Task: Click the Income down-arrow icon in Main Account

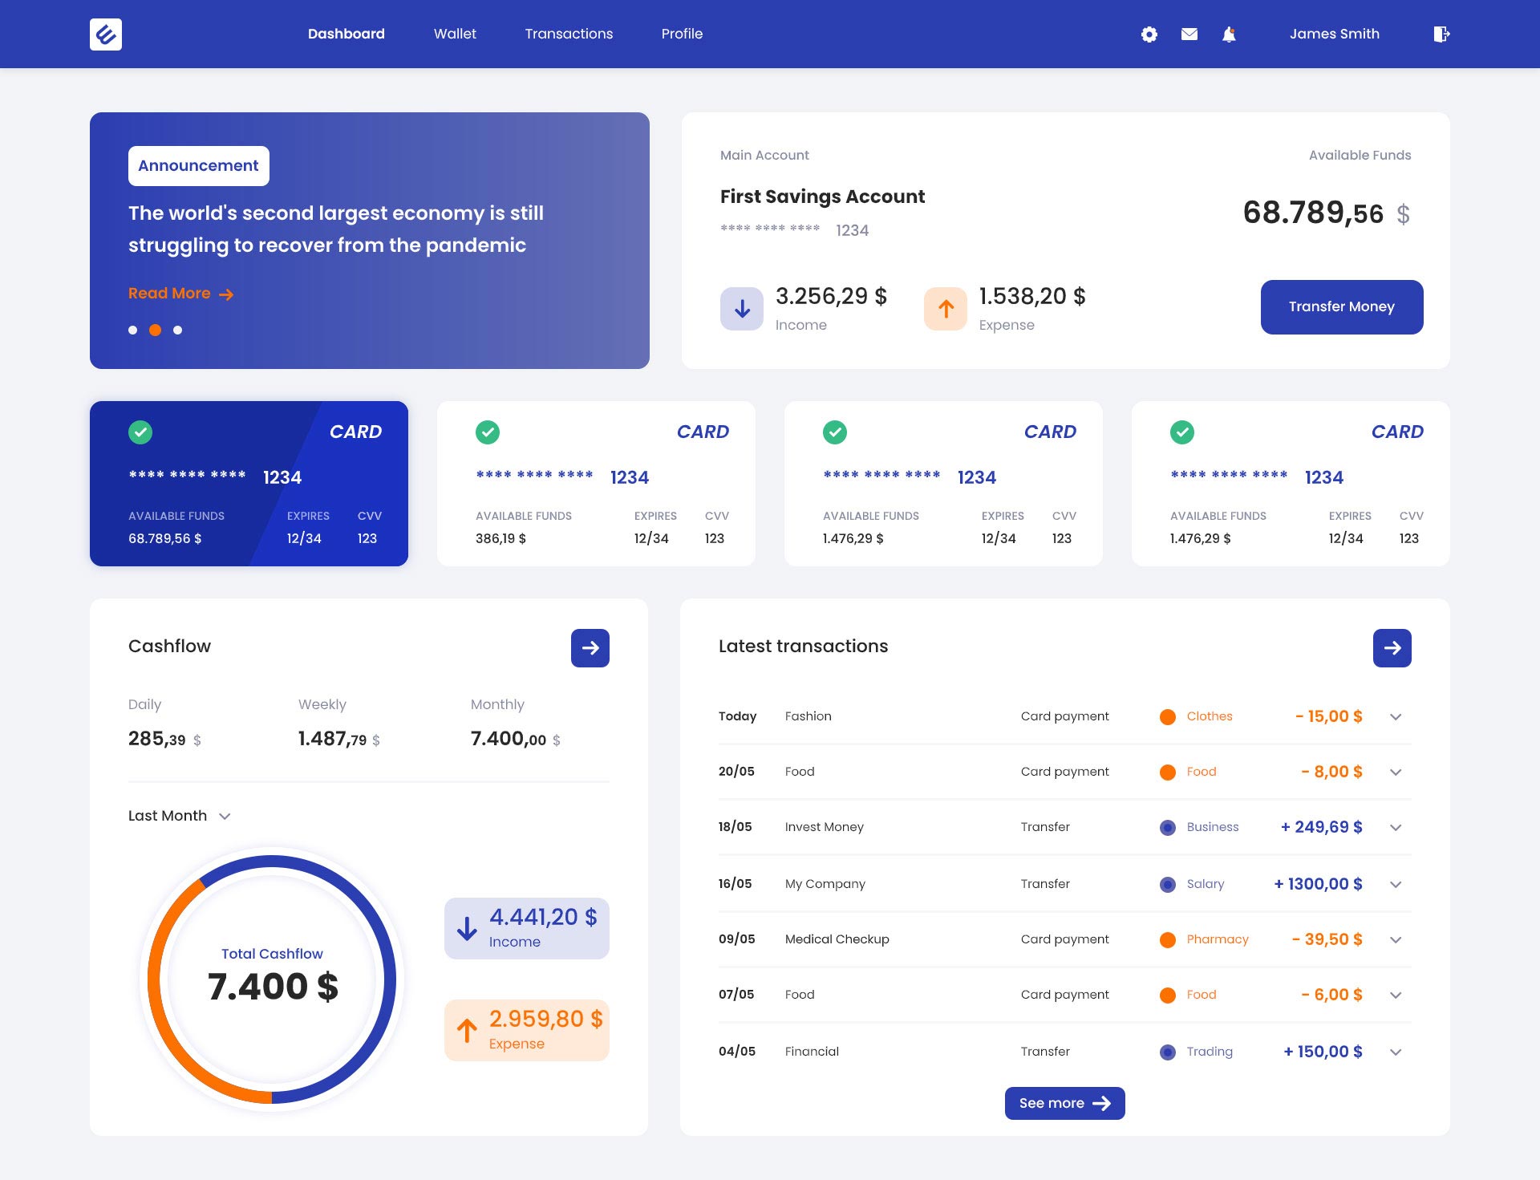Action: pyautogui.click(x=742, y=309)
